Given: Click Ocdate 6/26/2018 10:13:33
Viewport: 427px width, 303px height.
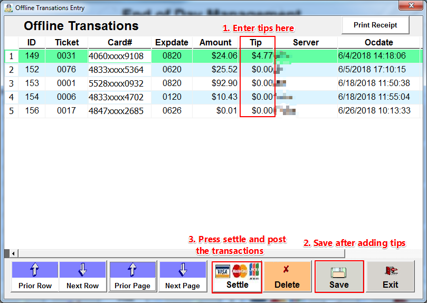Looking at the screenshot, I should click(379, 111).
